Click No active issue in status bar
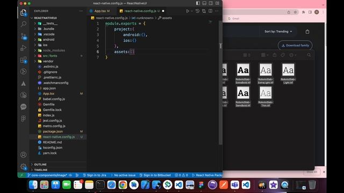The image size is (344, 193). [123, 175]
